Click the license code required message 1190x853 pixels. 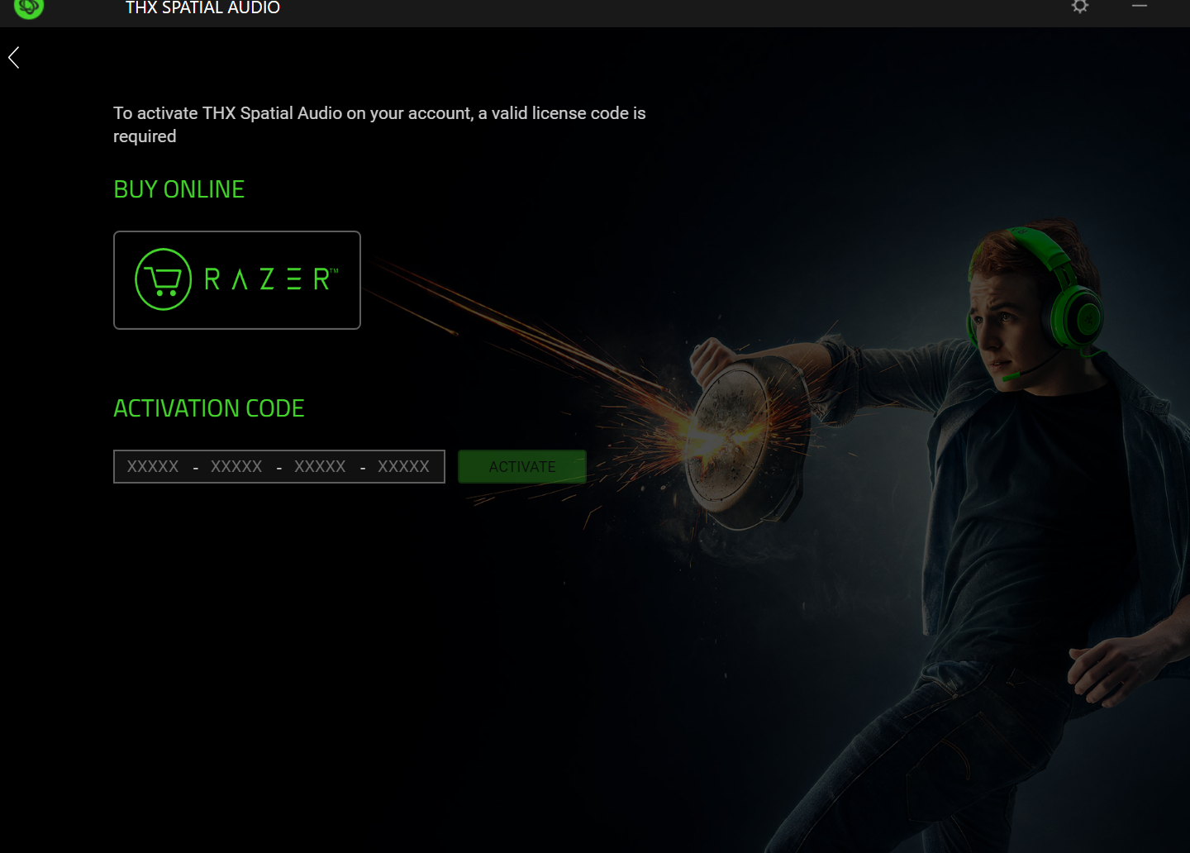pyautogui.click(x=379, y=125)
